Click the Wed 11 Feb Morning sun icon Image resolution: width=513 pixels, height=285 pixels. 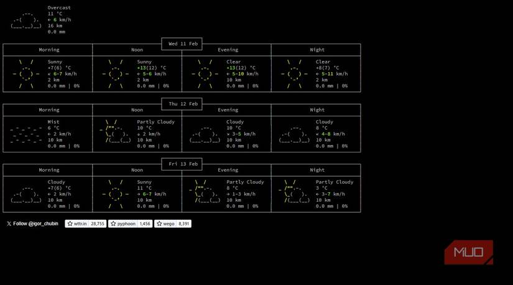coord(26,73)
